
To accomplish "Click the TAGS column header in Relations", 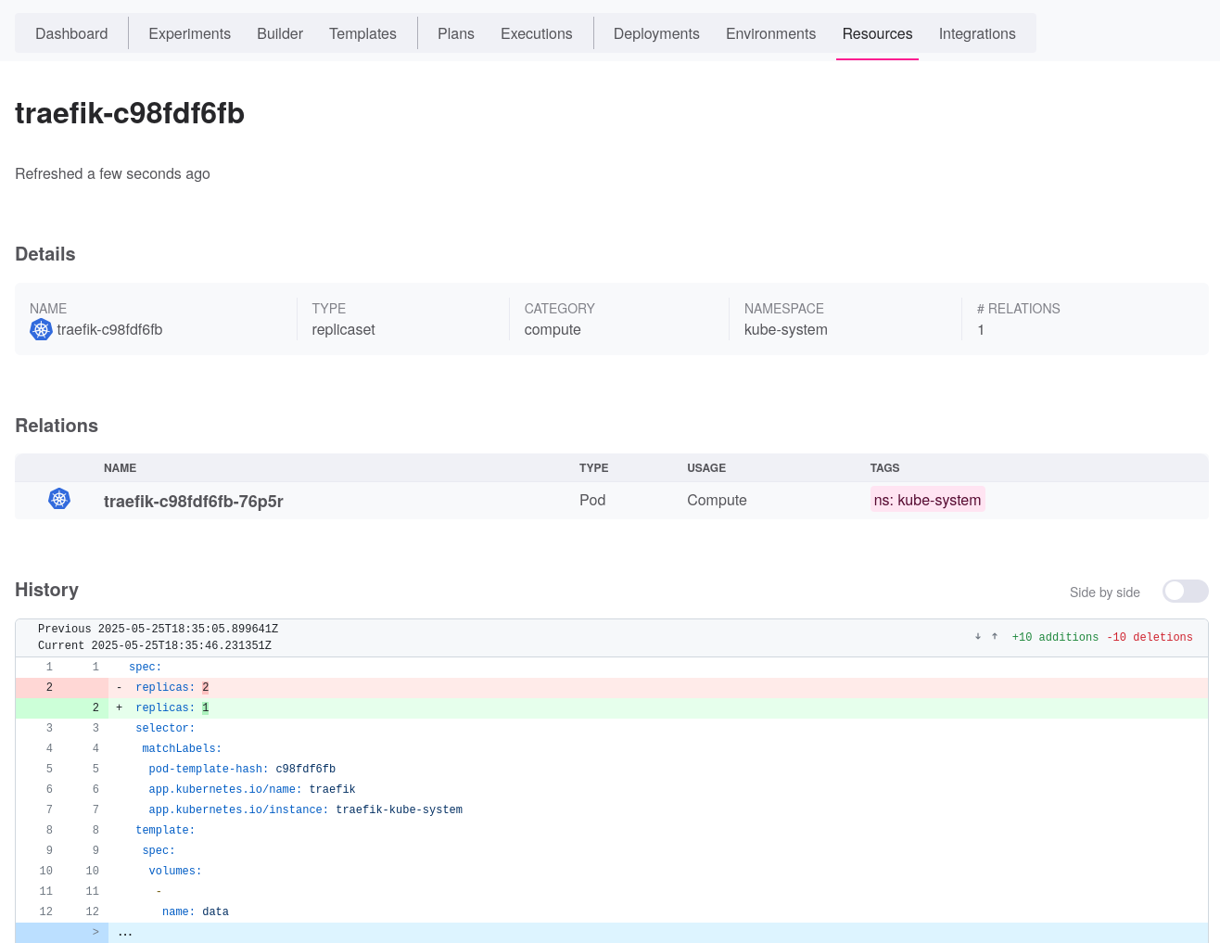I will [885, 468].
